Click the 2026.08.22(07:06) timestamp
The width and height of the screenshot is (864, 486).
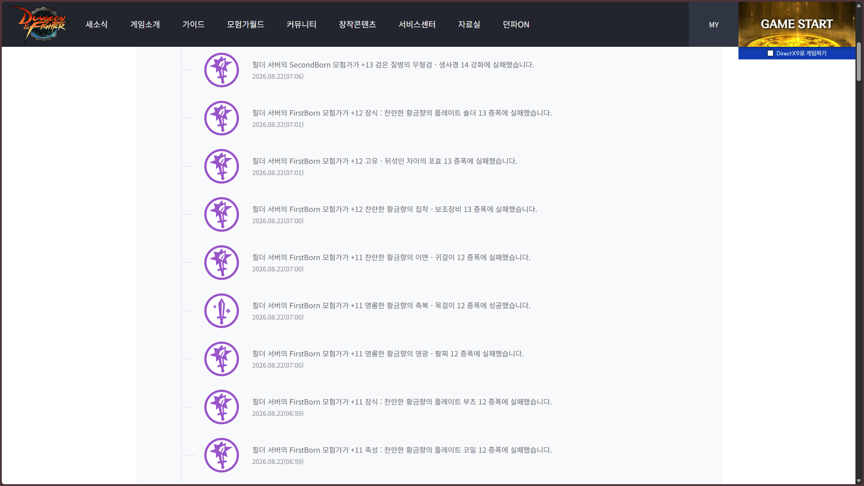coord(278,76)
